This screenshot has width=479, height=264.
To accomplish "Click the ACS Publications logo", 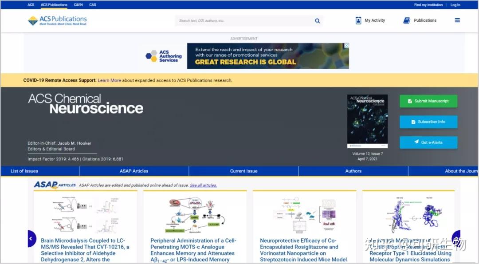I will tap(57, 20).
